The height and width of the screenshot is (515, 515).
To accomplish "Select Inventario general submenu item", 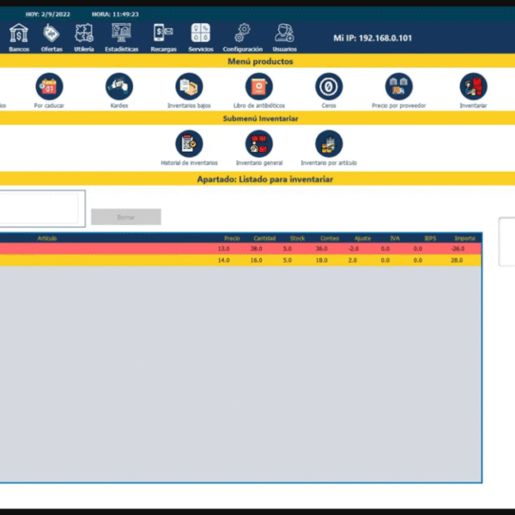I will [259, 144].
